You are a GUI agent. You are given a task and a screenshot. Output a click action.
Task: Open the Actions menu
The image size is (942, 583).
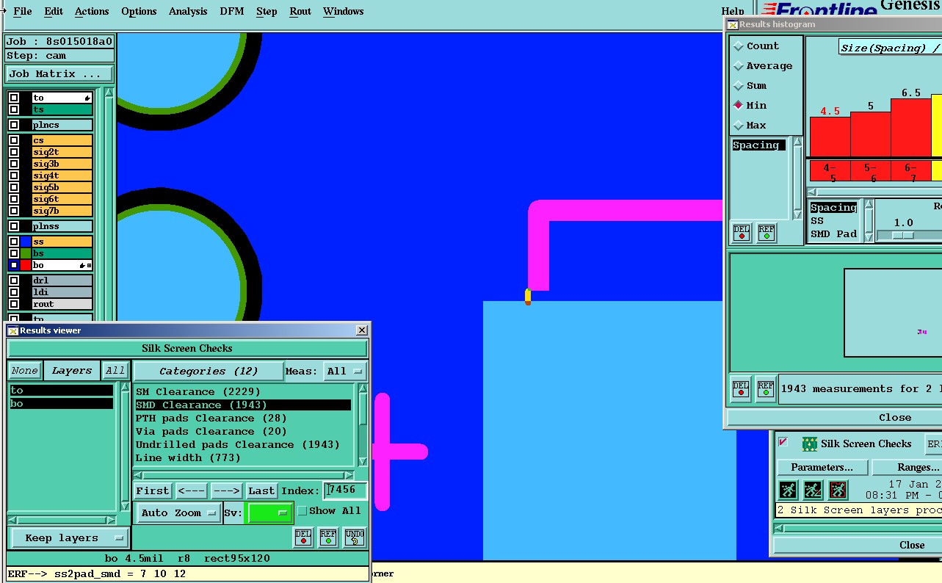[x=91, y=11]
